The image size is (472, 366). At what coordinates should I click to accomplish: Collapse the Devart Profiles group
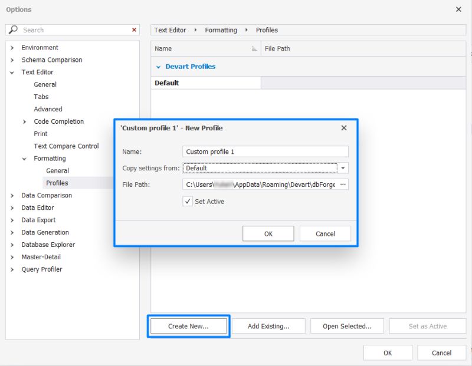click(158, 67)
